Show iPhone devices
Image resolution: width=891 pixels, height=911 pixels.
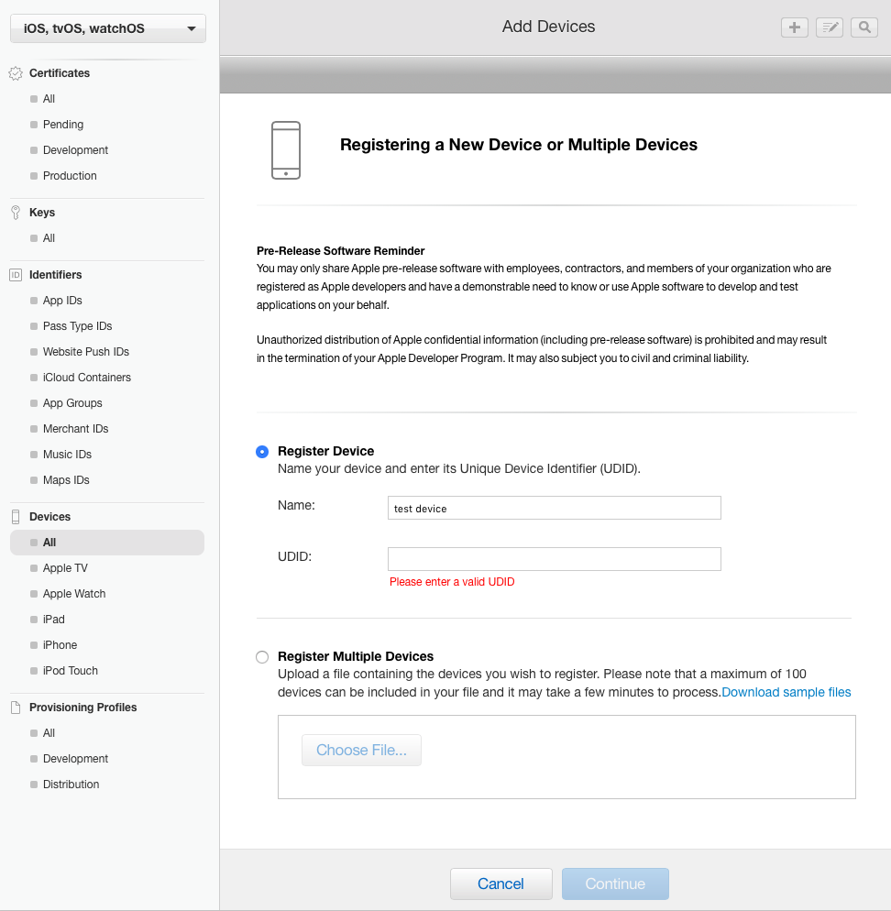pyautogui.click(x=60, y=644)
